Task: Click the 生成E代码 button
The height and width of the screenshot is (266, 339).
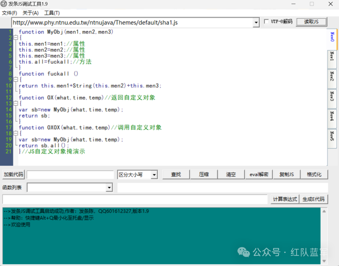Action: (x=314, y=199)
